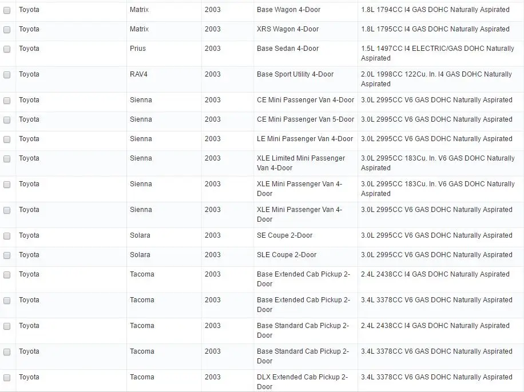Select the 'Toyota' cell in the SE Coupe row

click(x=71, y=237)
